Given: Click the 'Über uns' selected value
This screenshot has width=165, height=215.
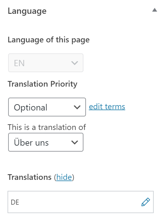Looking at the screenshot, I should (31, 142).
